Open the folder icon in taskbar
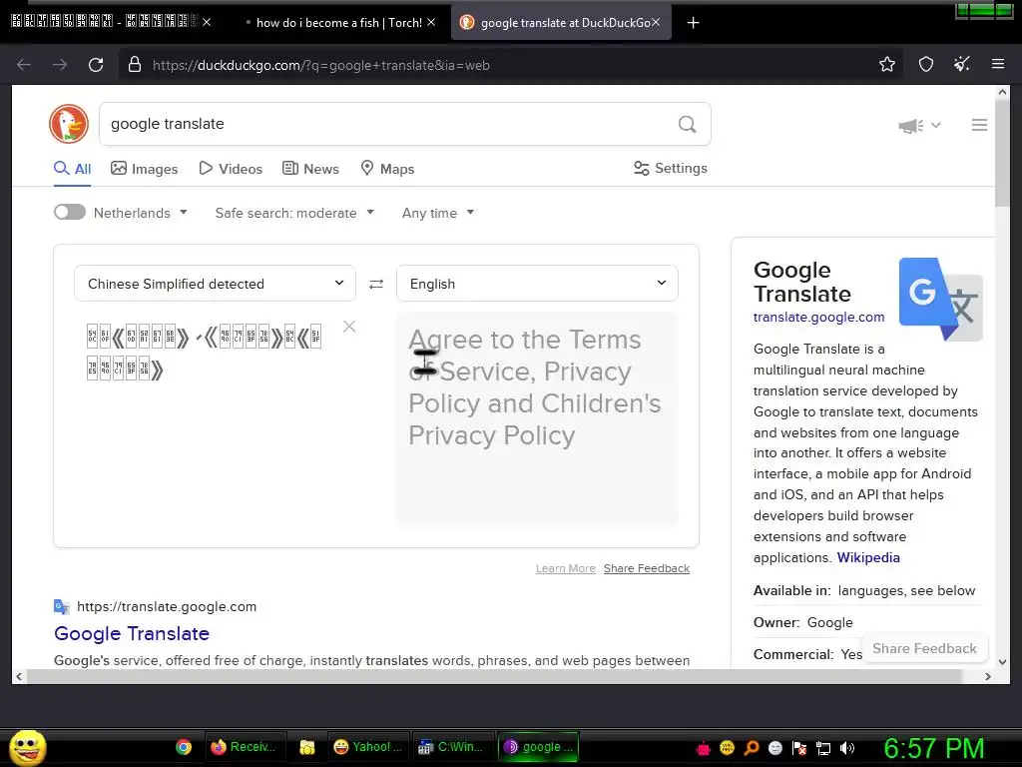 click(307, 747)
